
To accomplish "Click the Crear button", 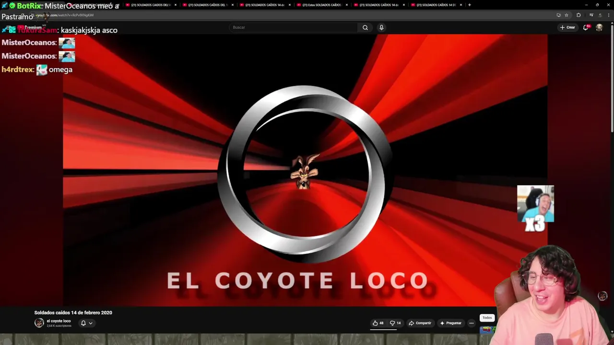I will pyautogui.click(x=567, y=27).
